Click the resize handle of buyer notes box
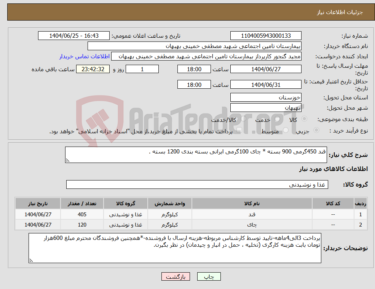 click(x=31, y=260)
